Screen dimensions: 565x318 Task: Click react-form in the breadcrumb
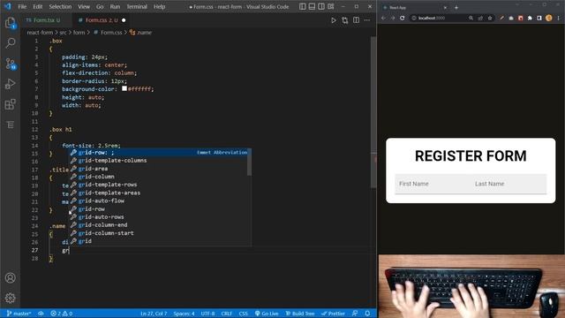(x=40, y=33)
